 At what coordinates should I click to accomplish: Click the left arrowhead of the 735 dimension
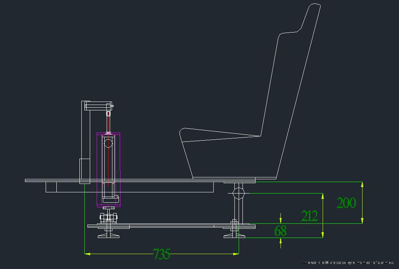[87, 253]
